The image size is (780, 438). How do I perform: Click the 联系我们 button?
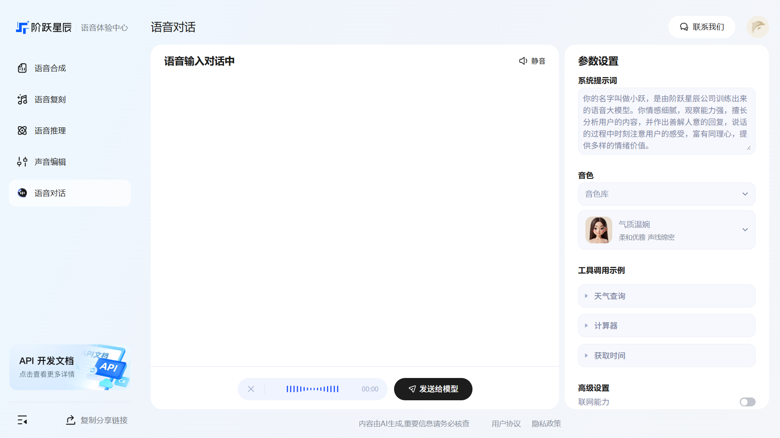pos(702,27)
